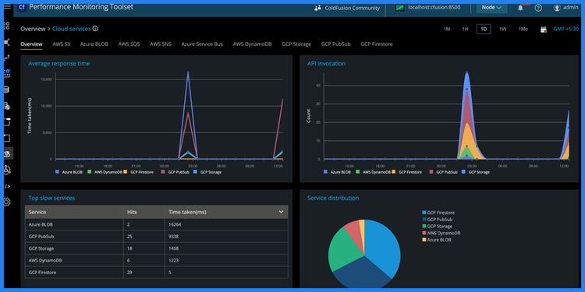Open the code brackets icon in the sidebar
This screenshot has width=585, height=292.
pyautogui.click(x=7, y=186)
